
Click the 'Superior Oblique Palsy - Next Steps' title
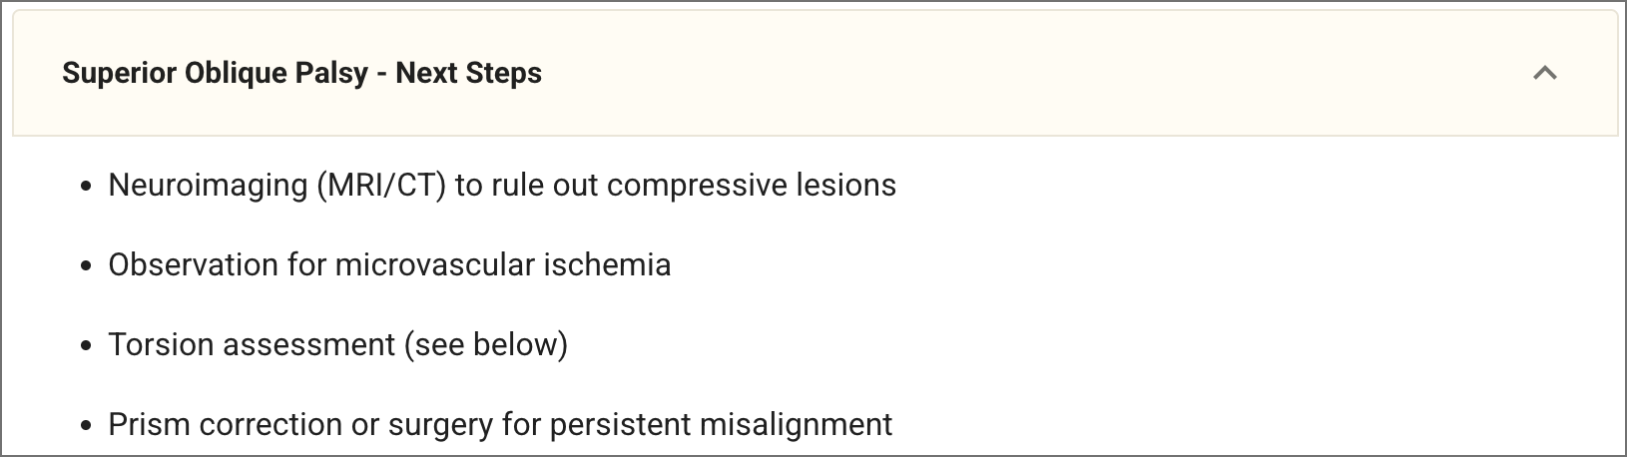coord(301,73)
